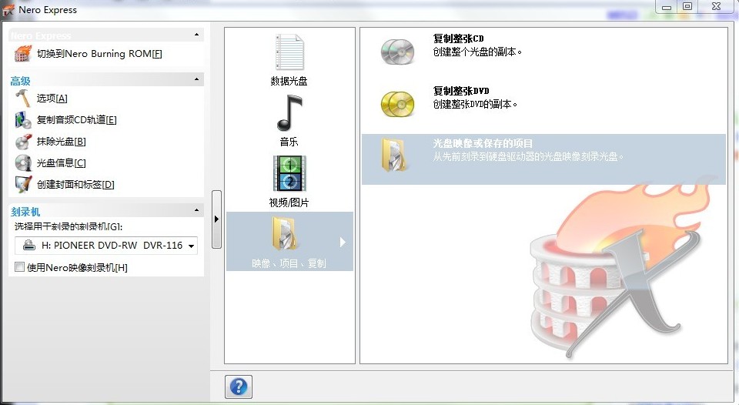Click the blue help question mark button
The width and height of the screenshot is (739, 405).
pos(239,387)
